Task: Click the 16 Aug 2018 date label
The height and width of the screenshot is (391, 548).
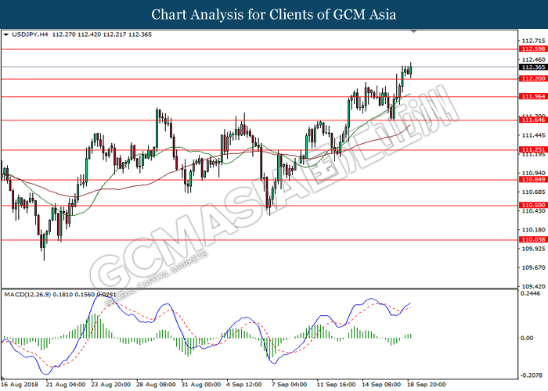Action: [x=20, y=385]
